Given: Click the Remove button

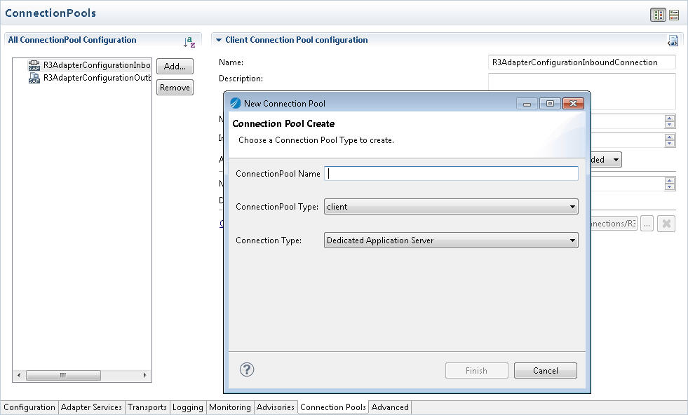Looking at the screenshot, I should (x=175, y=88).
